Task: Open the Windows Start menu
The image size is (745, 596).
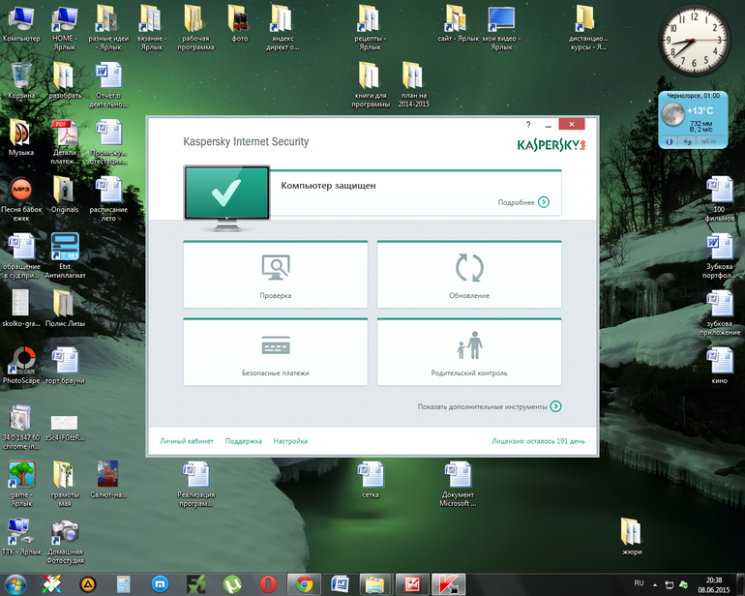Action: tap(15, 584)
